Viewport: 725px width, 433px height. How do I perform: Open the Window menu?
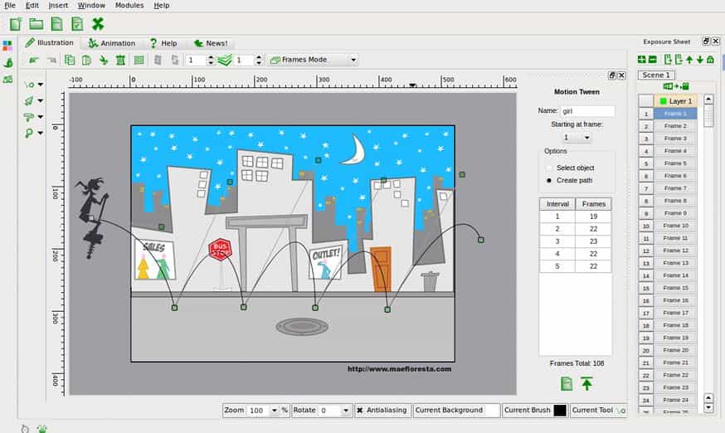click(x=91, y=6)
